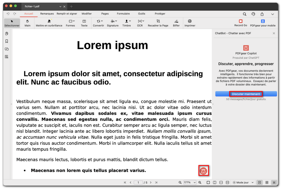Click the red Copilot robot icon on the page

204,170
